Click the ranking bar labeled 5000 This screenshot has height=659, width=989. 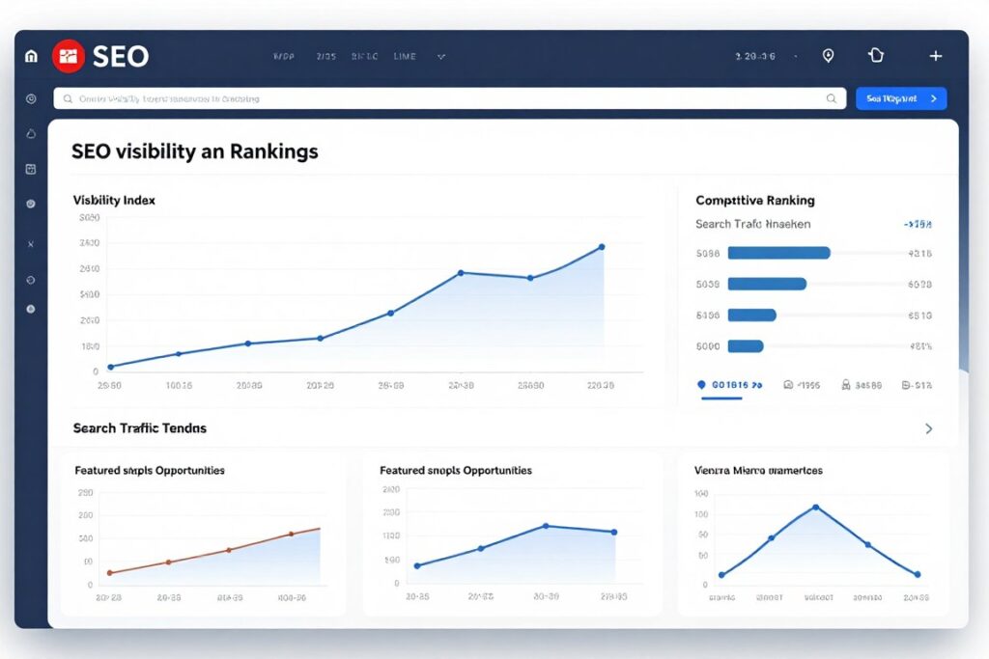point(746,345)
